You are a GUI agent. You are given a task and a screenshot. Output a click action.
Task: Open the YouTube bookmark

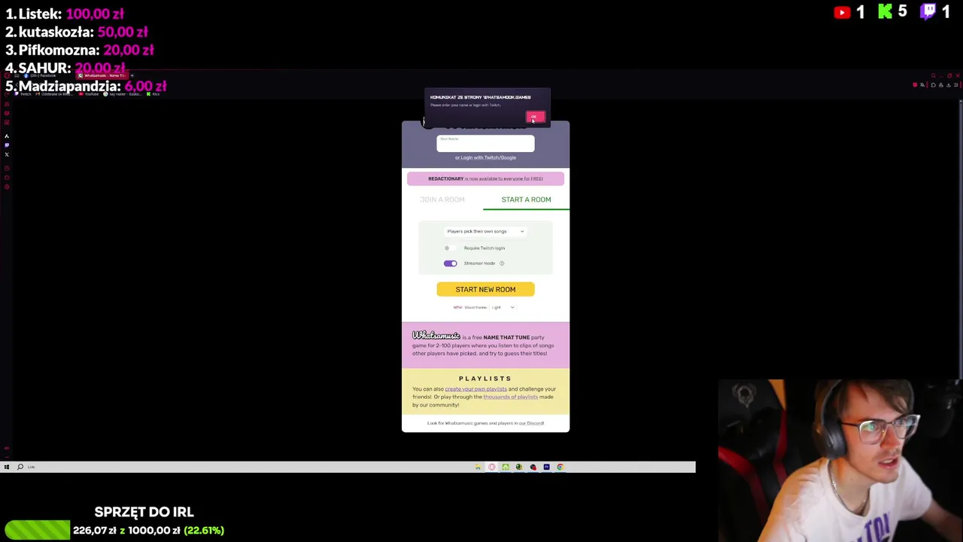click(x=89, y=94)
